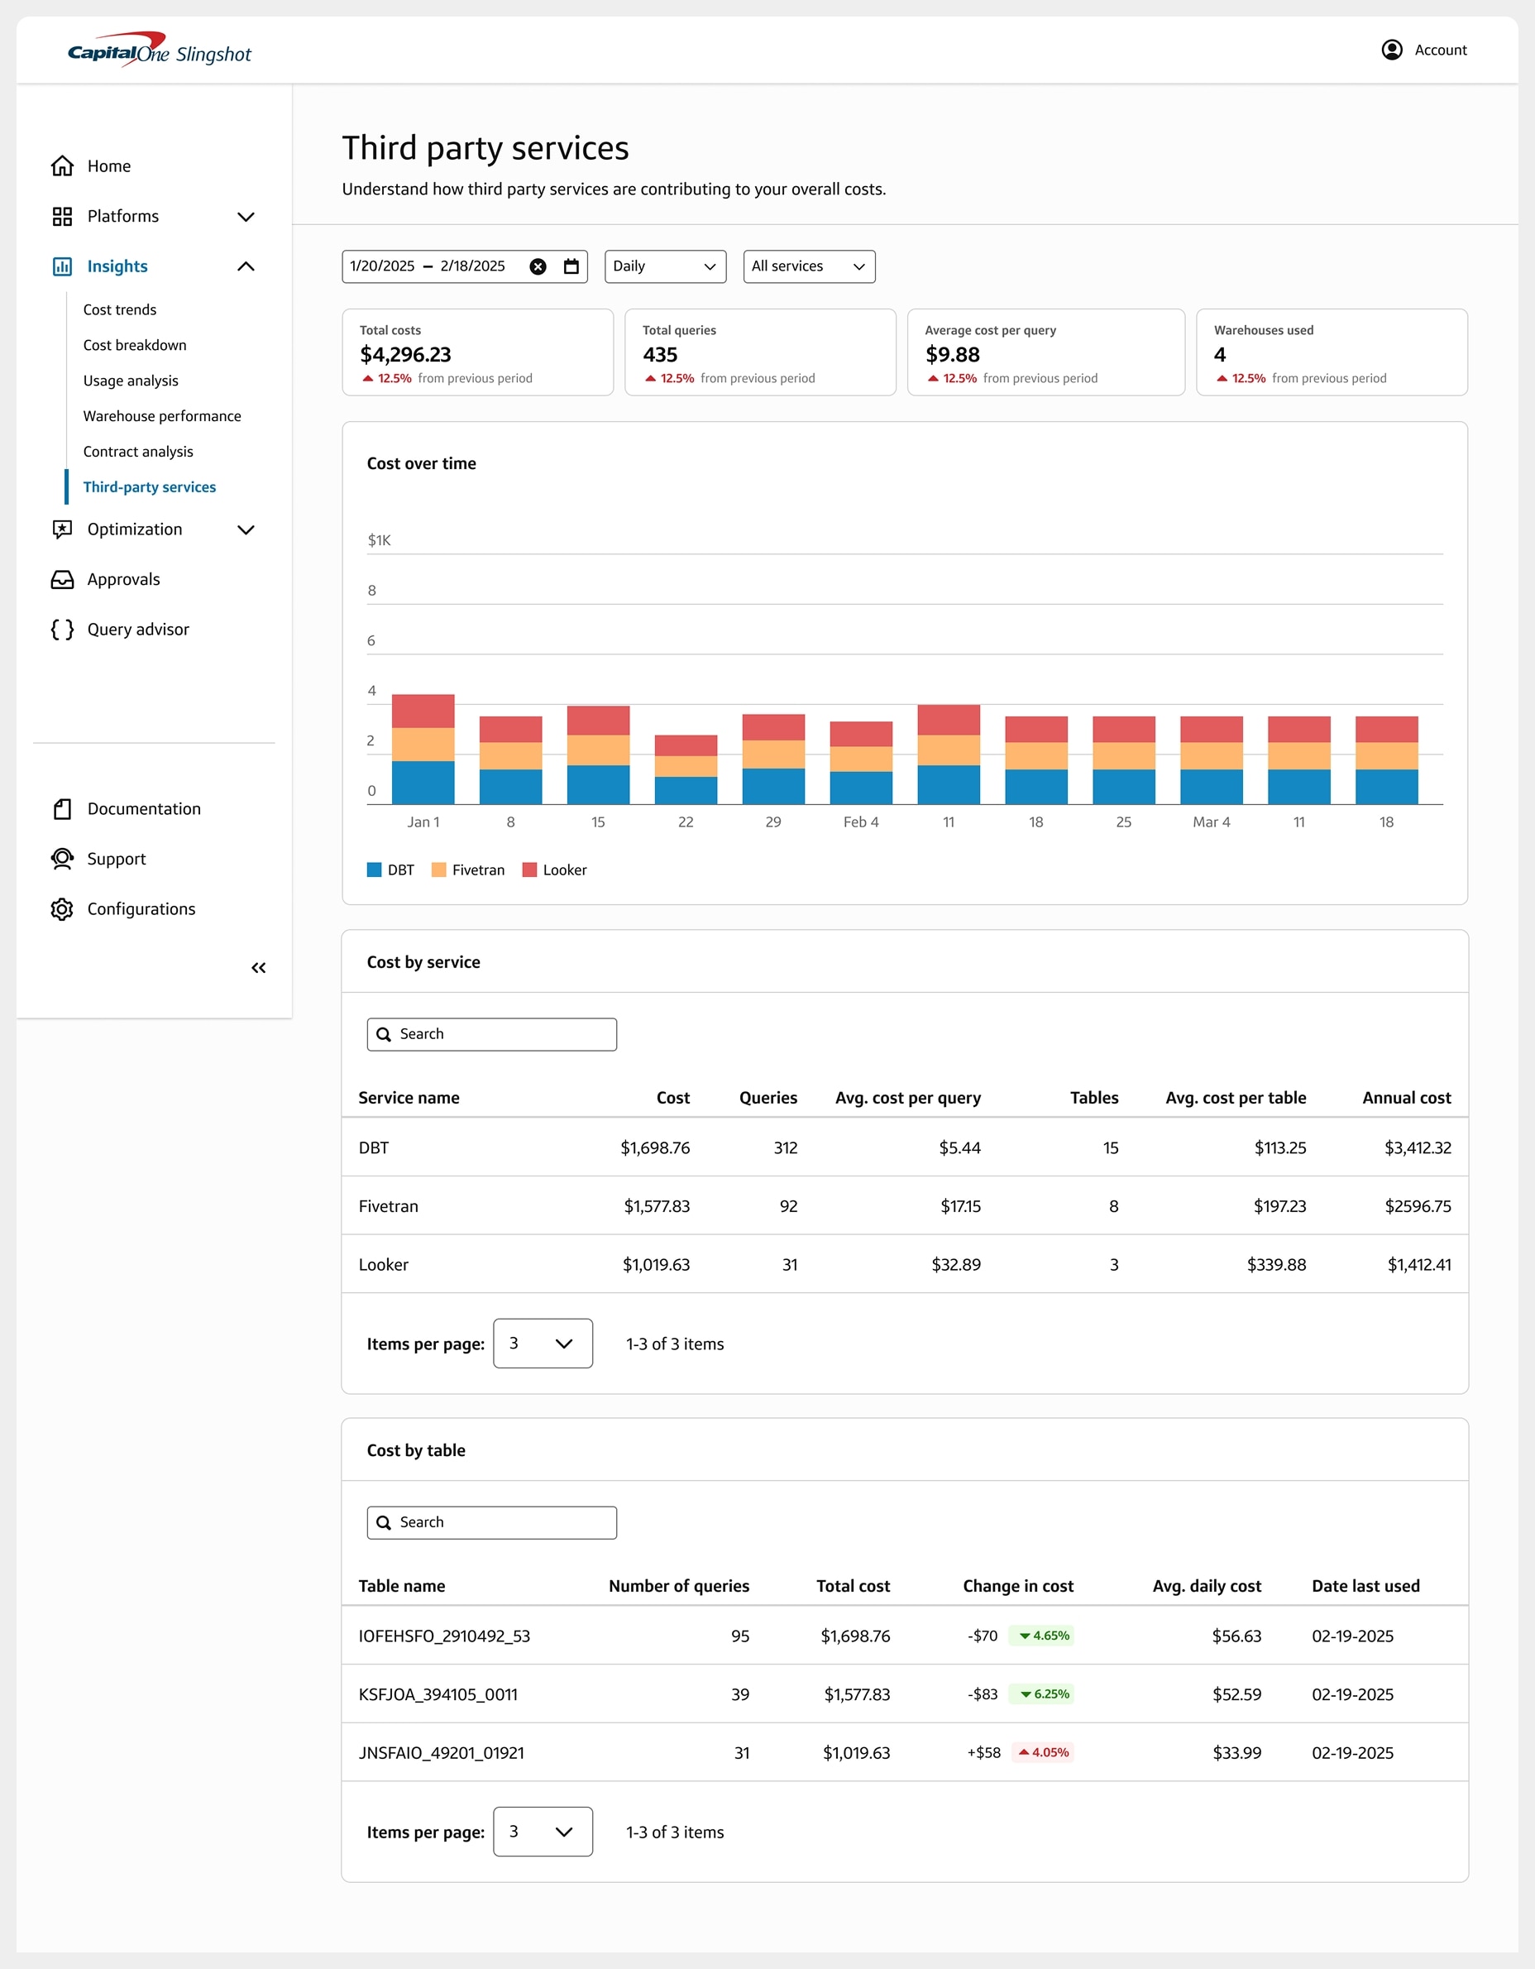Open Warehouse performance from Insights menu
The image size is (1535, 1969).
161,415
